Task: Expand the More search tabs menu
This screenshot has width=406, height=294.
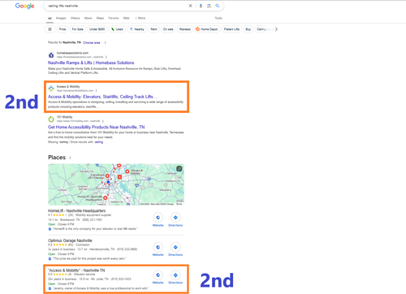Action: point(140,18)
